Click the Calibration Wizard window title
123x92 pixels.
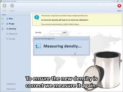pos(9,1)
